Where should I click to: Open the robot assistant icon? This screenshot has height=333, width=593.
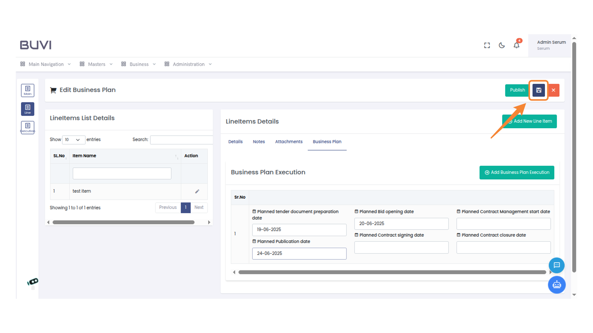557,285
